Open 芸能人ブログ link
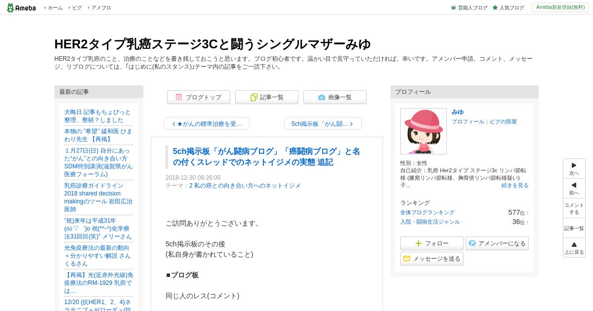593x311 pixels. coord(472,8)
